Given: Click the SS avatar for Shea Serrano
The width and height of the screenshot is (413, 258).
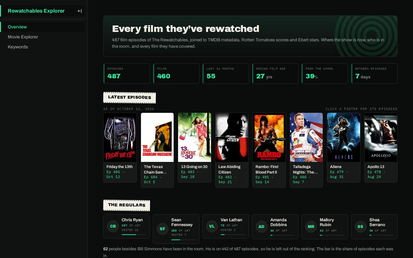Looking at the screenshot, I should [360, 226].
